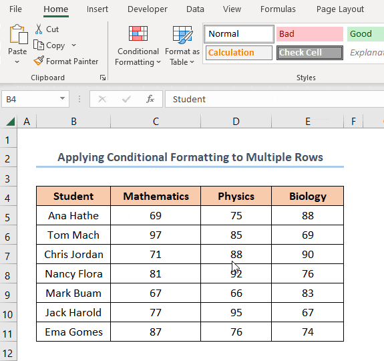This screenshot has width=384, height=361.
Task: Click the Cut label button
Action: (52, 29)
